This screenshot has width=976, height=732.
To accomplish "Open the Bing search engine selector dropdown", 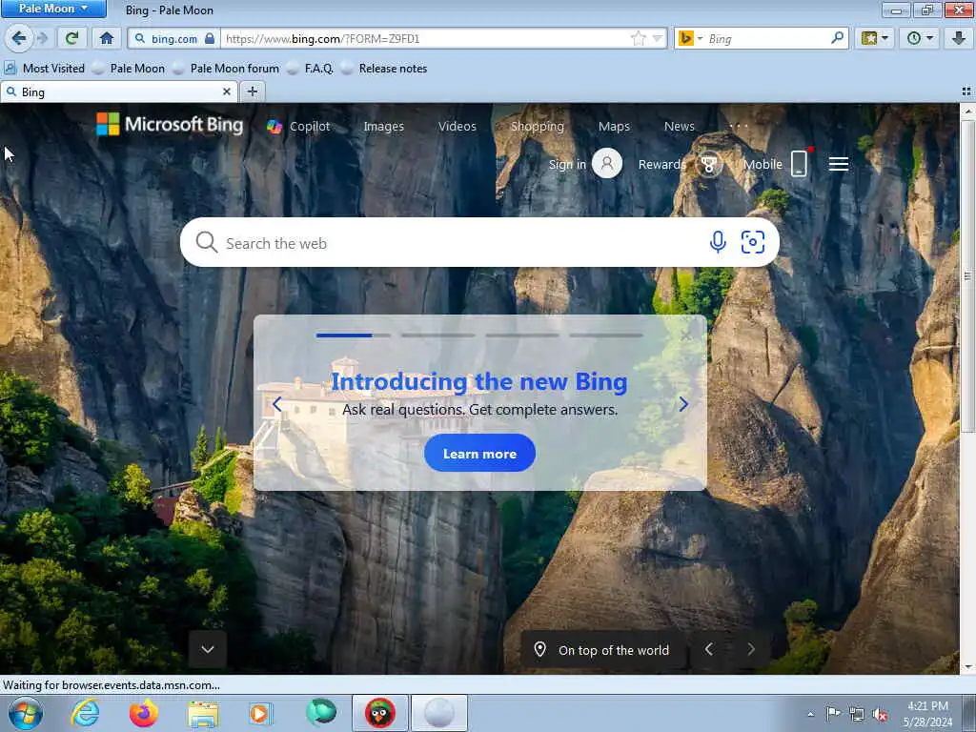I will pos(691,38).
